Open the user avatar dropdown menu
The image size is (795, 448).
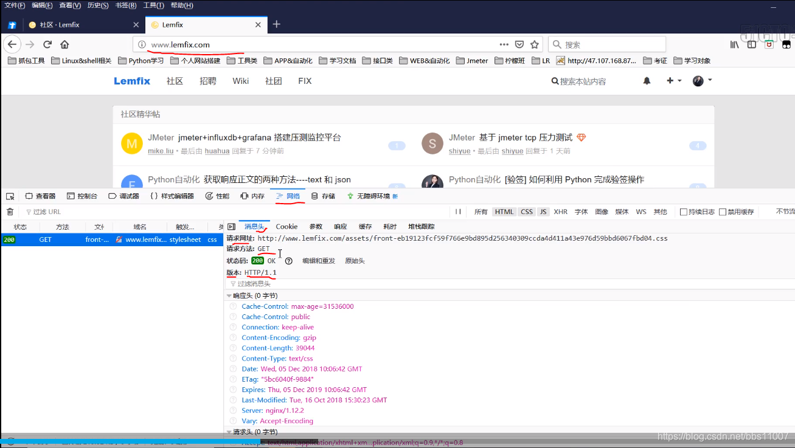coord(702,80)
